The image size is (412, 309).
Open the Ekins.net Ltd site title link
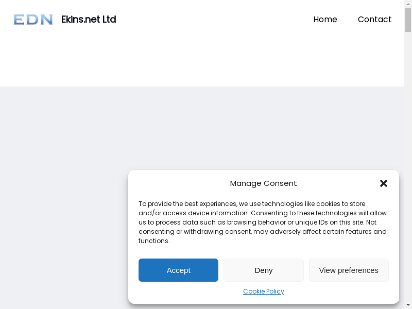click(89, 20)
